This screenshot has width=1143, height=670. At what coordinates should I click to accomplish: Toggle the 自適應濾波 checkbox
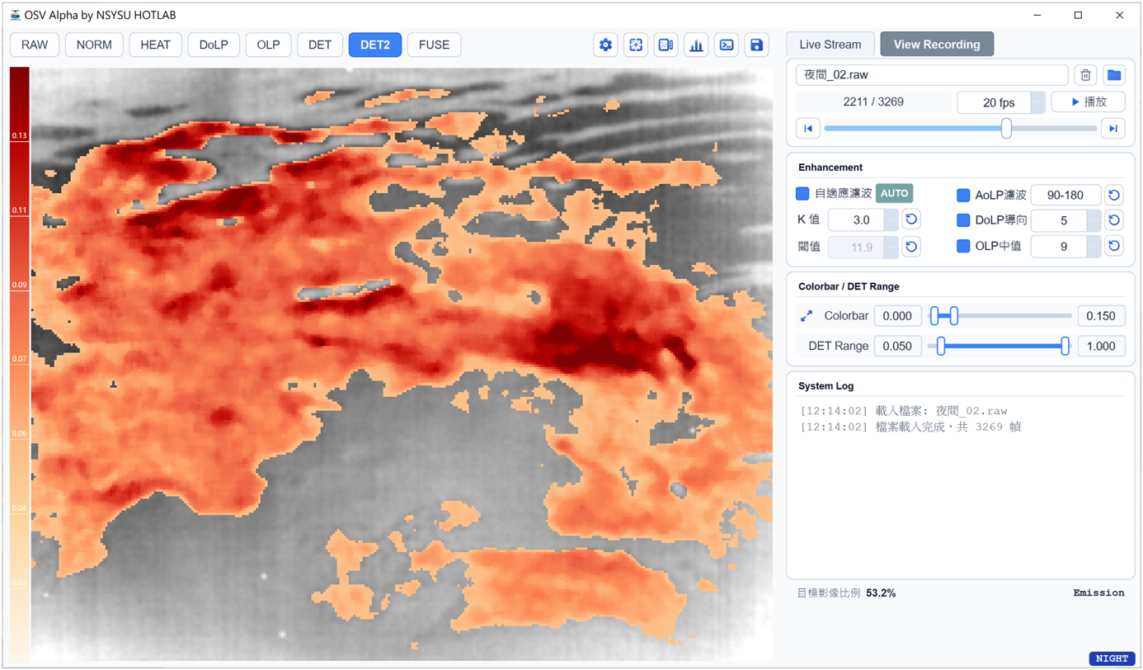tap(802, 194)
